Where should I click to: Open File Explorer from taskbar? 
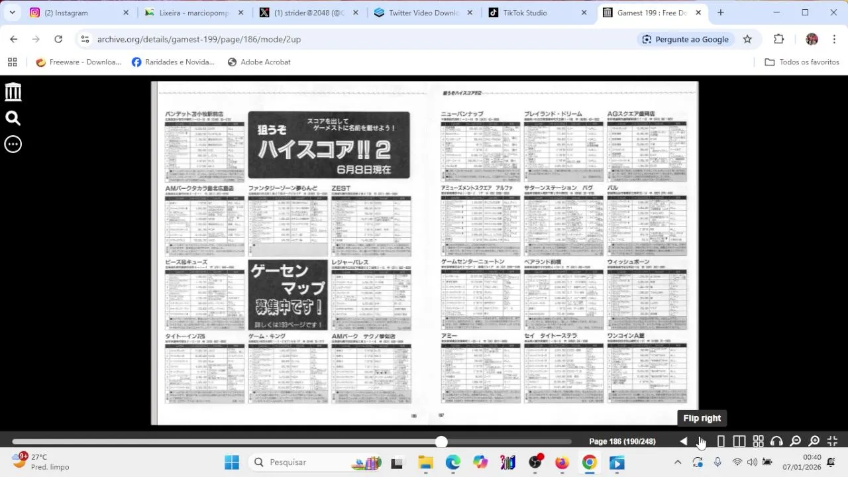[x=425, y=462]
